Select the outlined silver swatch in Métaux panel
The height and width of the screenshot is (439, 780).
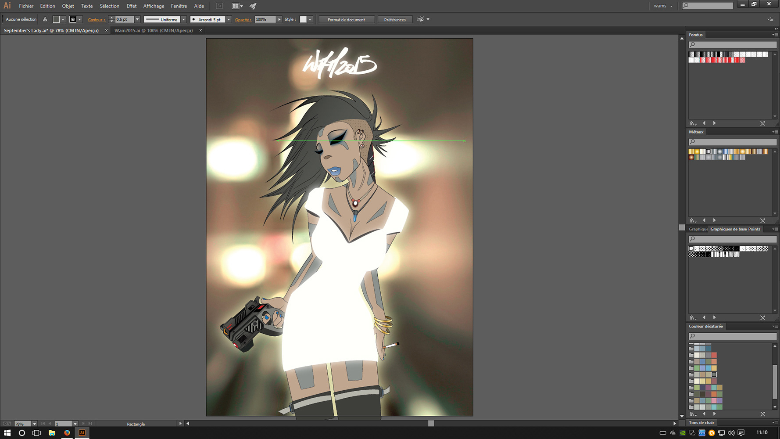pos(708,151)
